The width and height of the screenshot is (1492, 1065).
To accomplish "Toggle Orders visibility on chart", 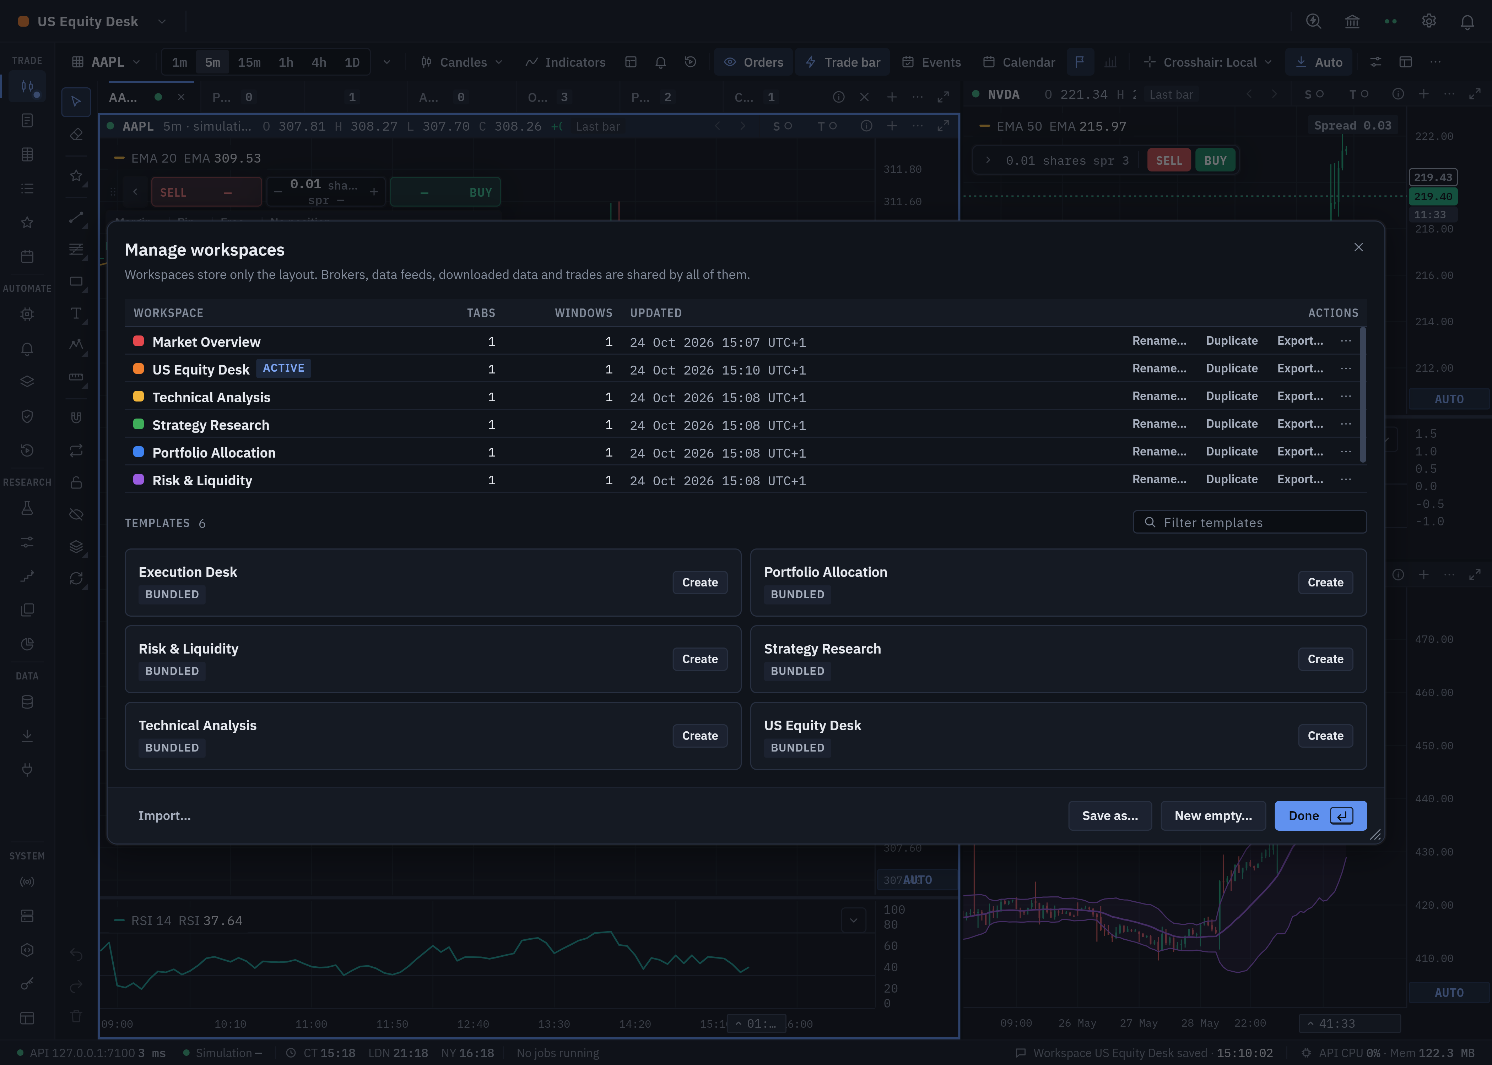I will tap(753, 62).
